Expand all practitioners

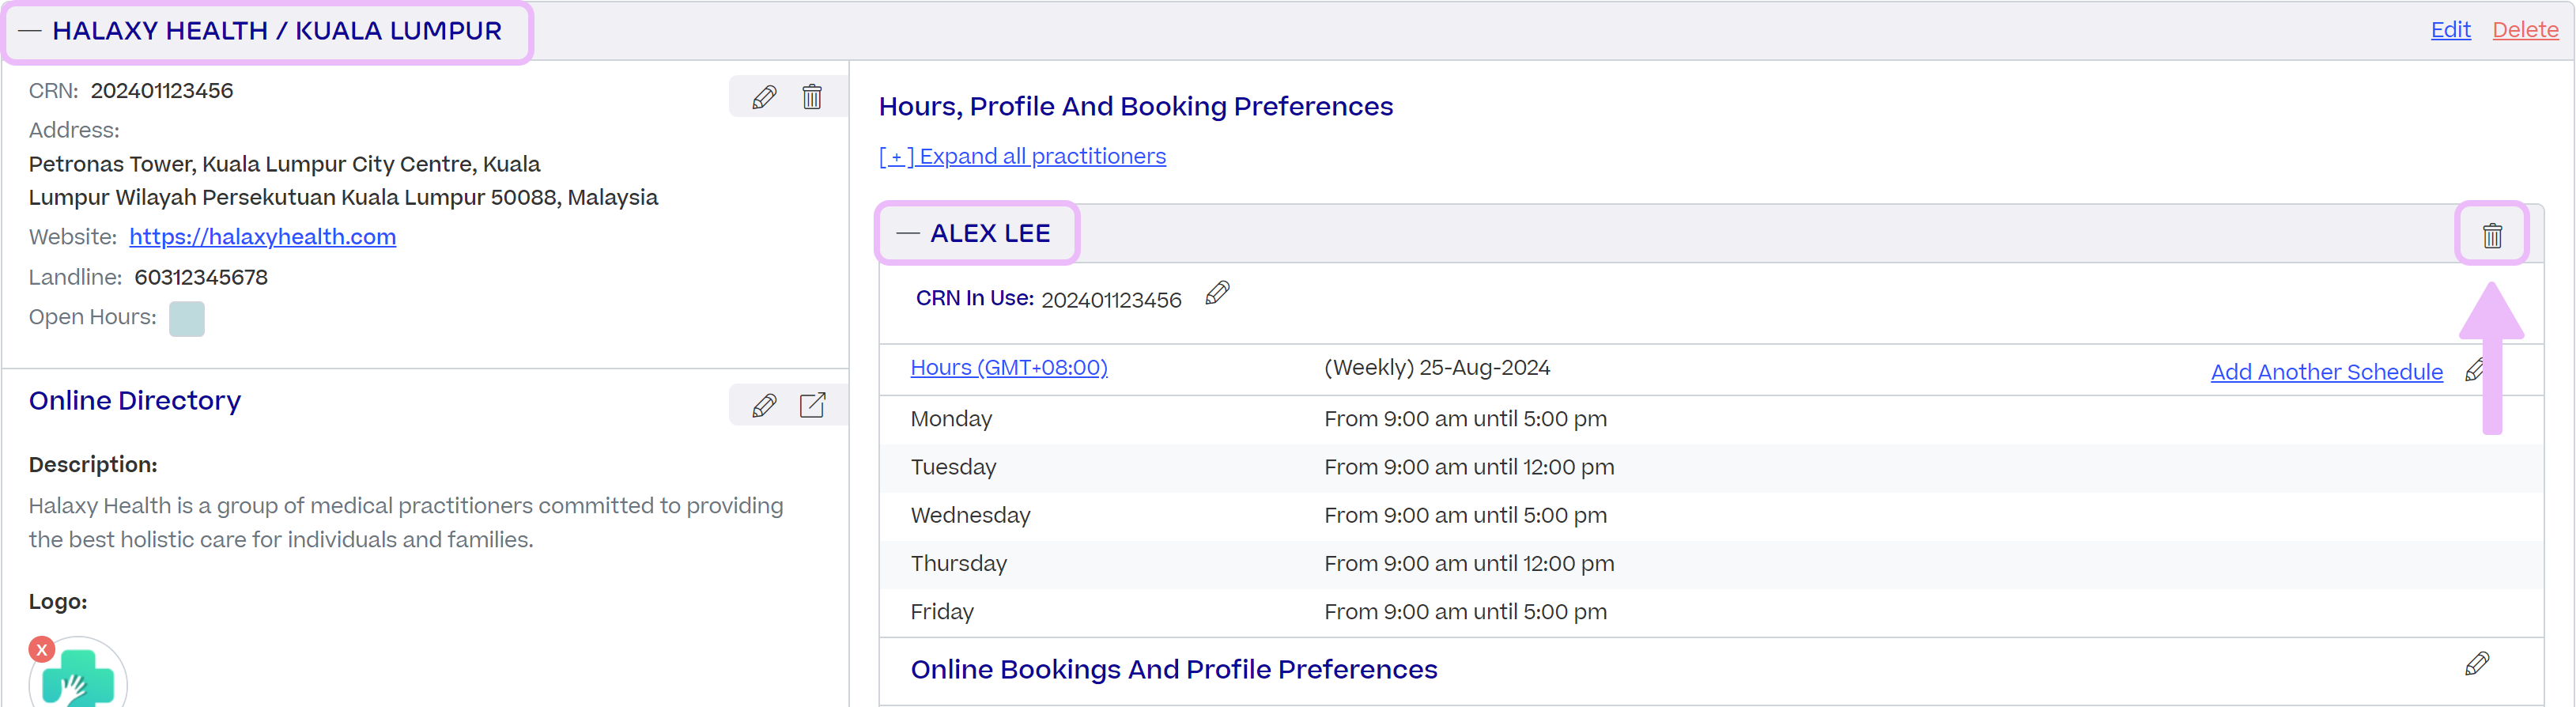[x=1022, y=156]
